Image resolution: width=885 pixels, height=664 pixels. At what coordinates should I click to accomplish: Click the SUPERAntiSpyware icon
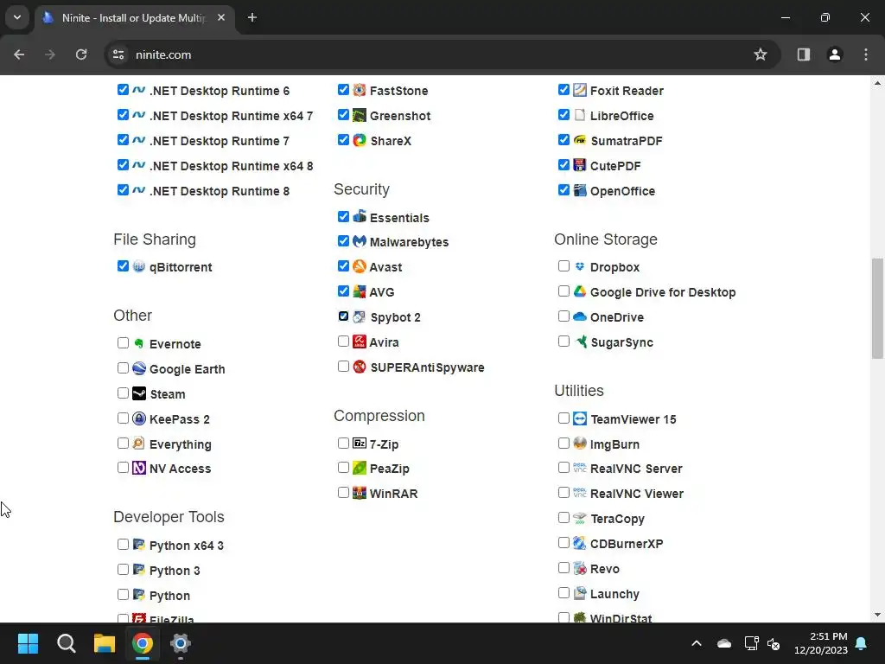[360, 367]
